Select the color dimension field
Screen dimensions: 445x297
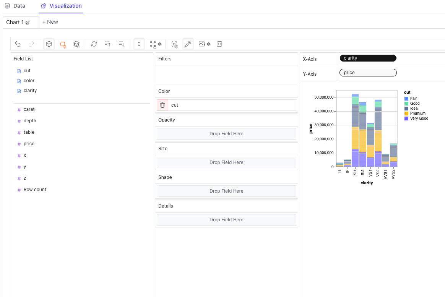point(29,81)
